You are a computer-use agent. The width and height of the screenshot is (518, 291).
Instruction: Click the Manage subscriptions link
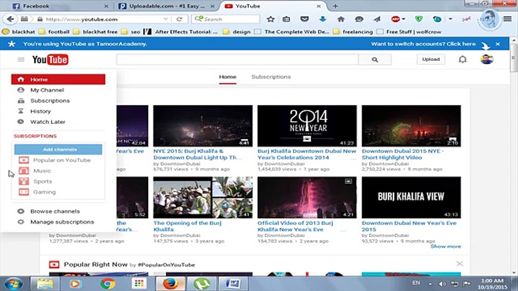point(62,222)
